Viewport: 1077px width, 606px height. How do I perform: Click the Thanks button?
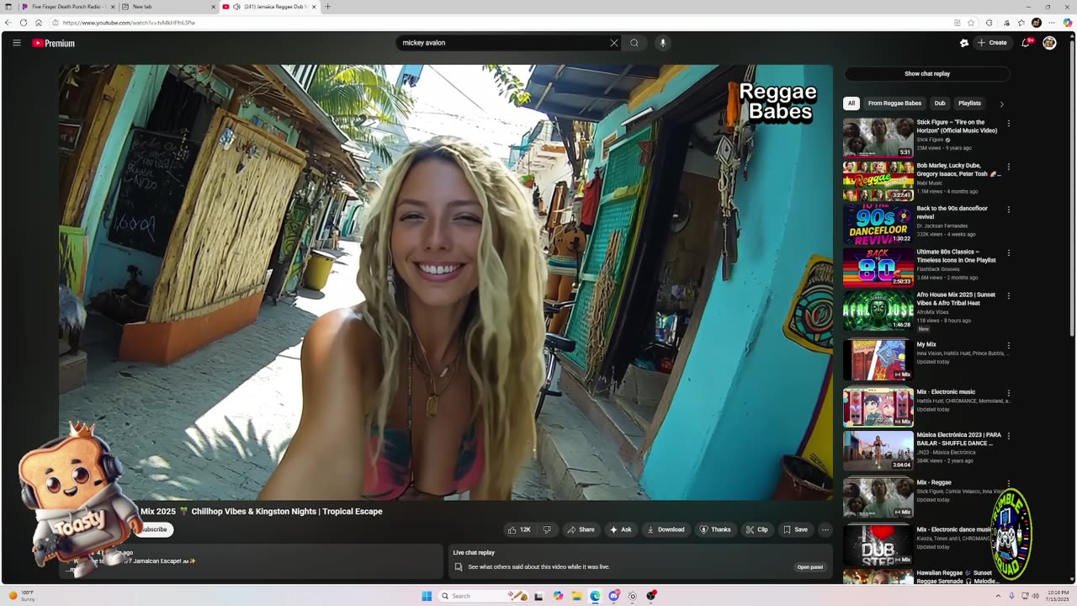715,529
